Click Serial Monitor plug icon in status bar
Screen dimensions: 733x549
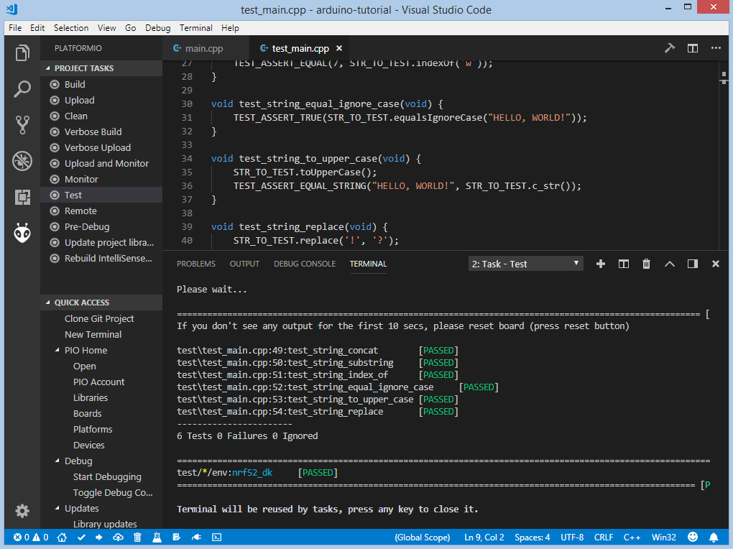(196, 538)
